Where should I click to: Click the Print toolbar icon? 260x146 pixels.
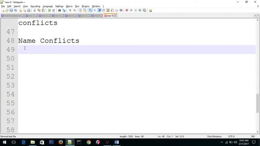click(29, 11)
